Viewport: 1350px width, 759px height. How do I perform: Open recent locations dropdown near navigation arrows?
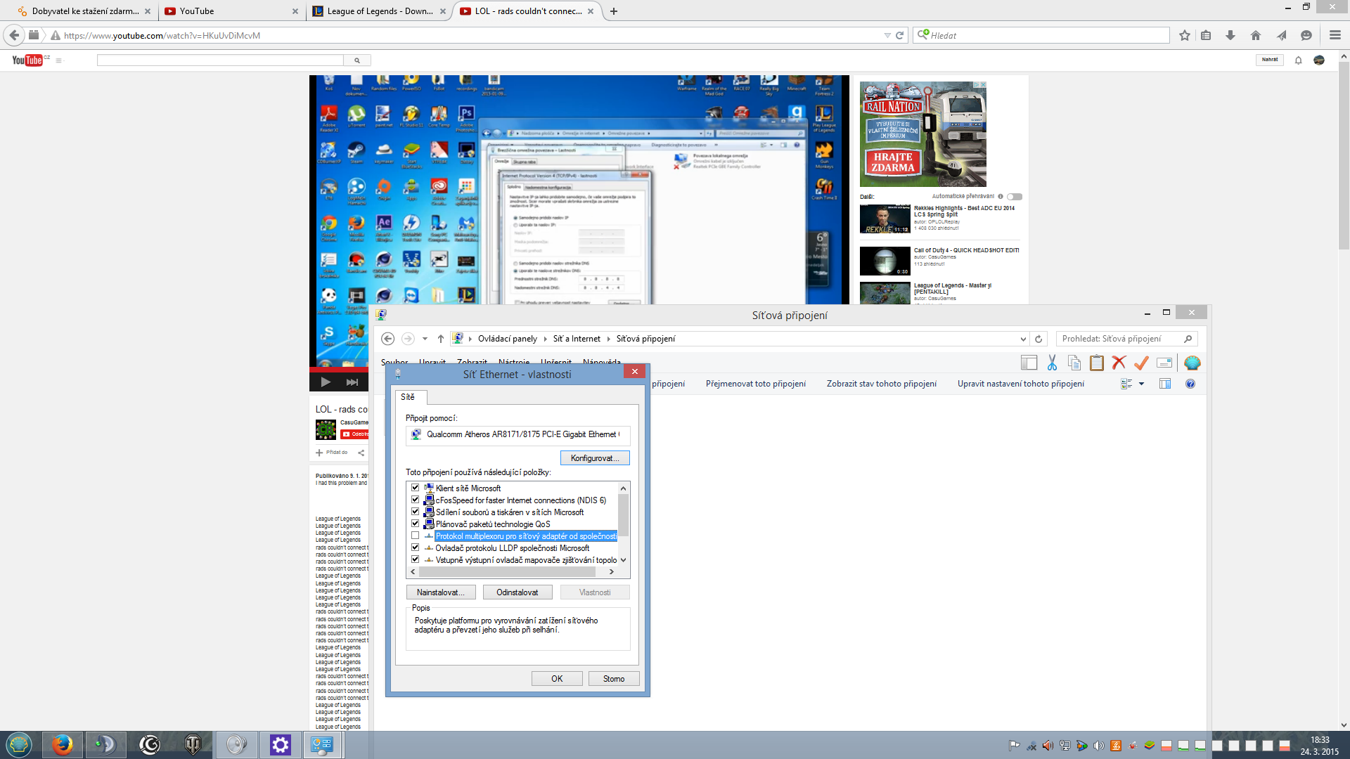(x=425, y=339)
